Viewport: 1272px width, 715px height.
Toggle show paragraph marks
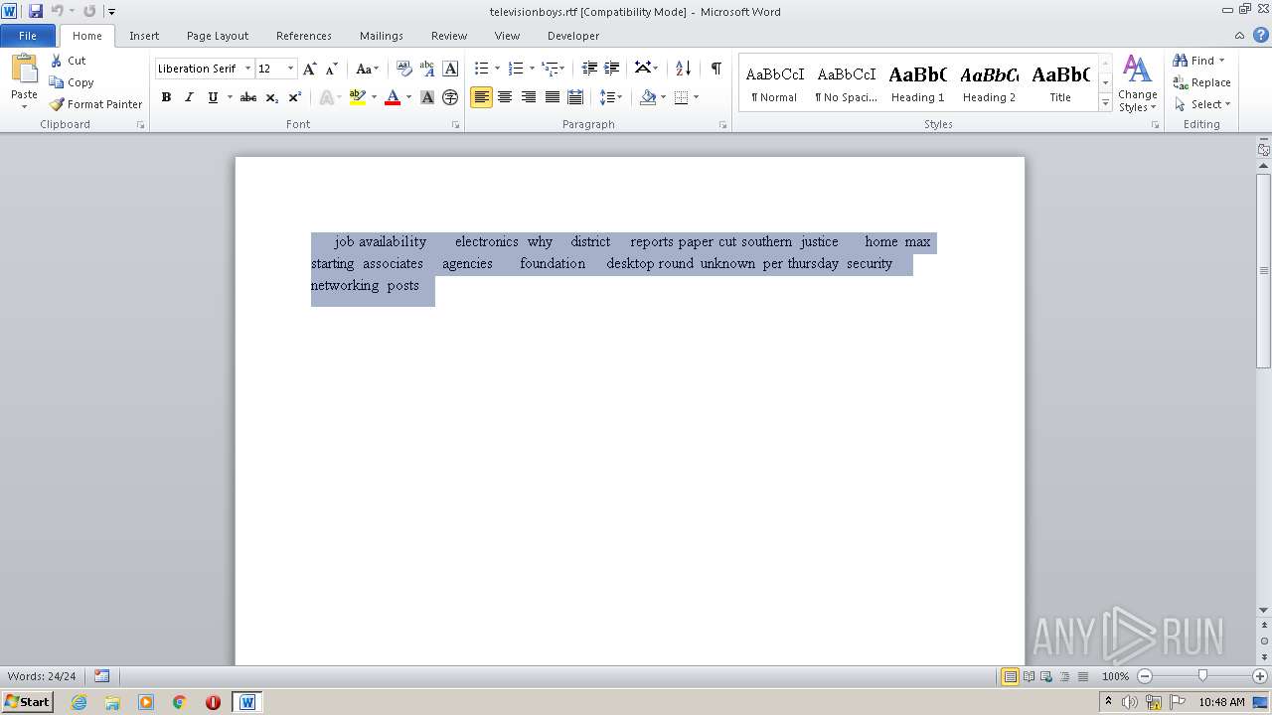click(x=715, y=69)
